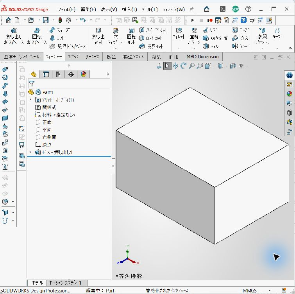Image resolution: width=295 pixels, height=294 pixels.
Task: Select the ラップ wrap tool
Action: click(240, 30)
